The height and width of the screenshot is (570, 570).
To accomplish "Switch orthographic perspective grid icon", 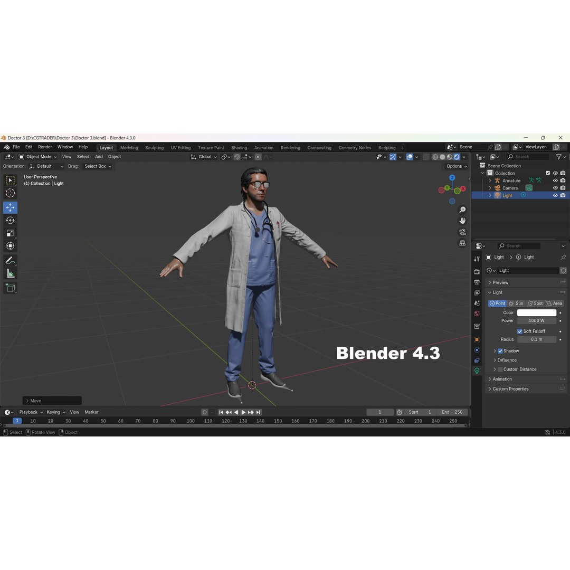I will pyautogui.click(x=462, y=243).
